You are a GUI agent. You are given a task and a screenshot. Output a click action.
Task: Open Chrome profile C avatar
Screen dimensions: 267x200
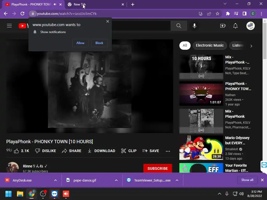point(253,14)
